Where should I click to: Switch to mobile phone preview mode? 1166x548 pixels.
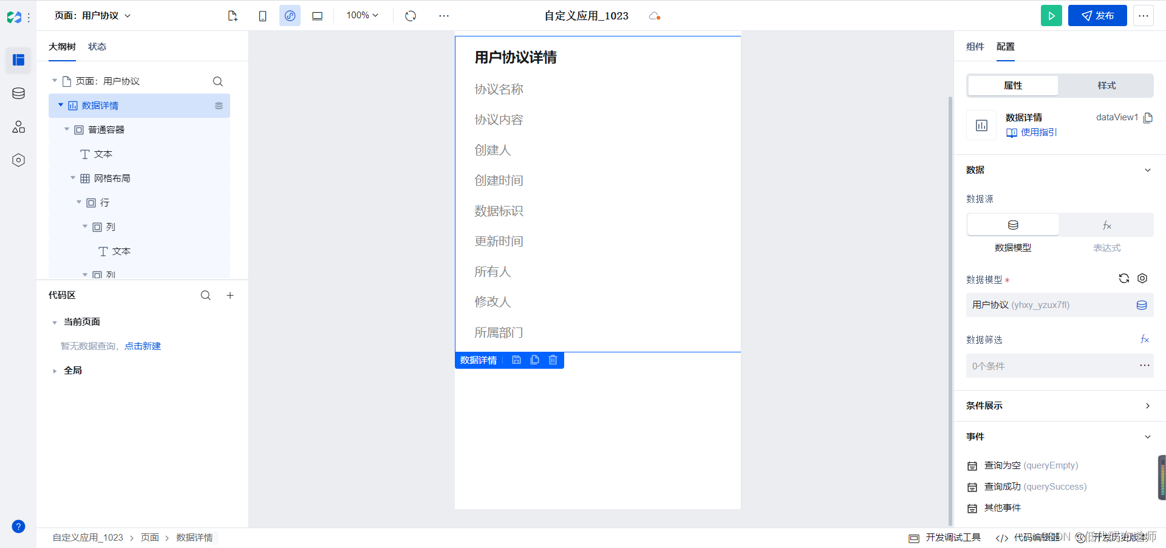(262, 16)
